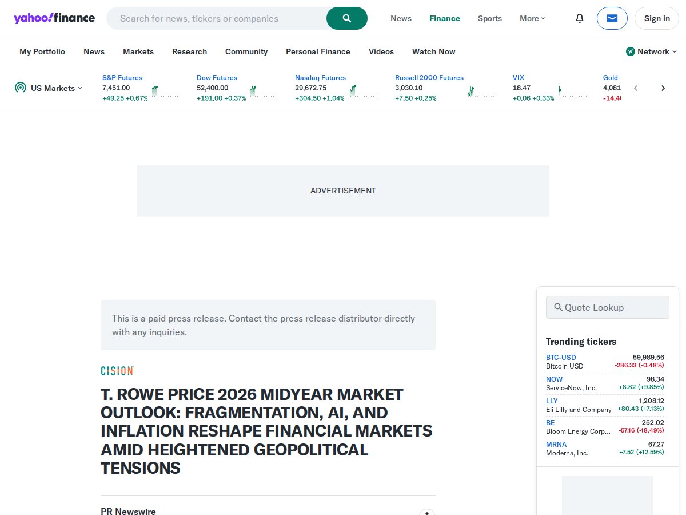
Task: Click Dow Futures sparkline chart
Action: (x=264, y=91)
